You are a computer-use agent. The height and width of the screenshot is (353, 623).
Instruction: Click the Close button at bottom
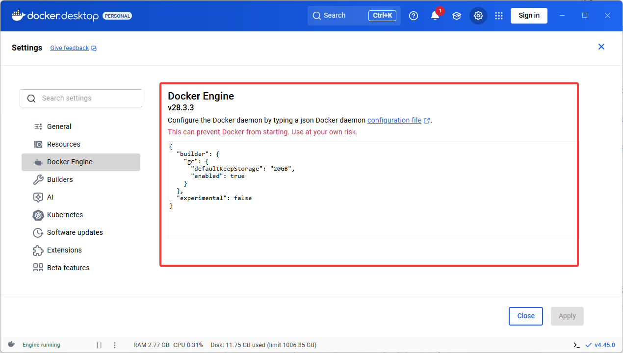[526, 316]
